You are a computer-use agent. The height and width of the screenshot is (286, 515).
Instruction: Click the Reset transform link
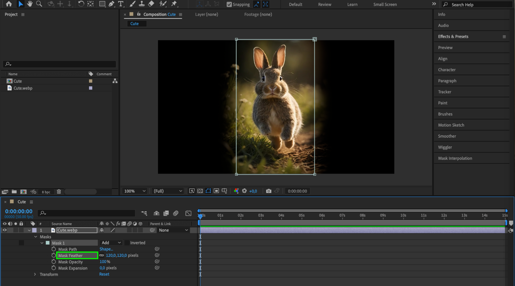tap(104, 274)
